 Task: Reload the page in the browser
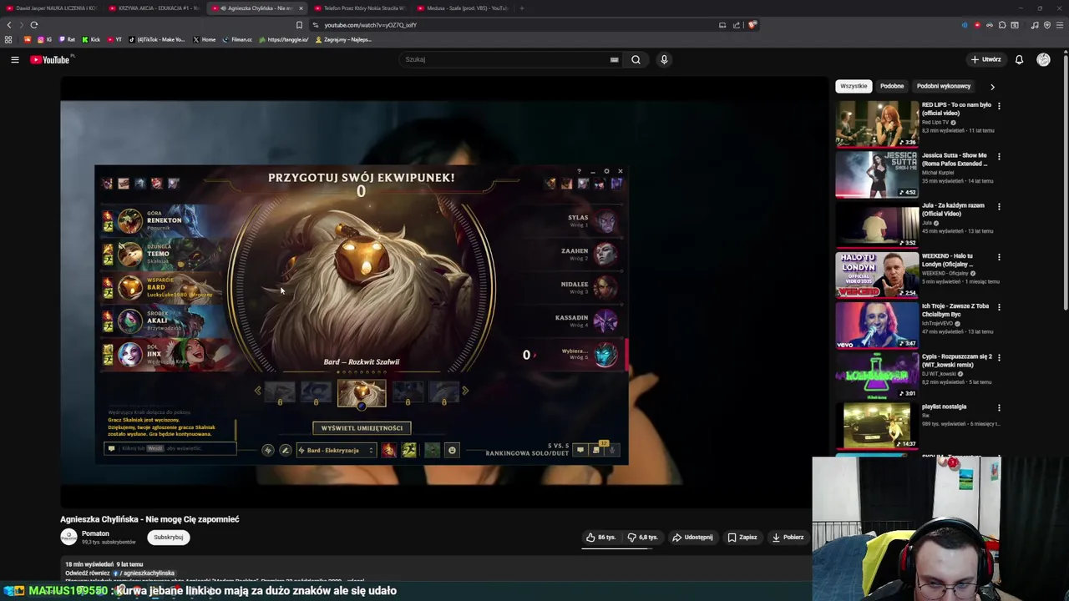tap(33, 25)
